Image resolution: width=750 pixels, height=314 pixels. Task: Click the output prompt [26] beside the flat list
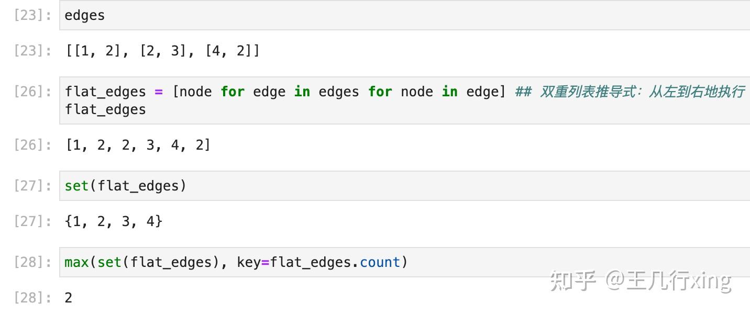click(x=32, y=145)
